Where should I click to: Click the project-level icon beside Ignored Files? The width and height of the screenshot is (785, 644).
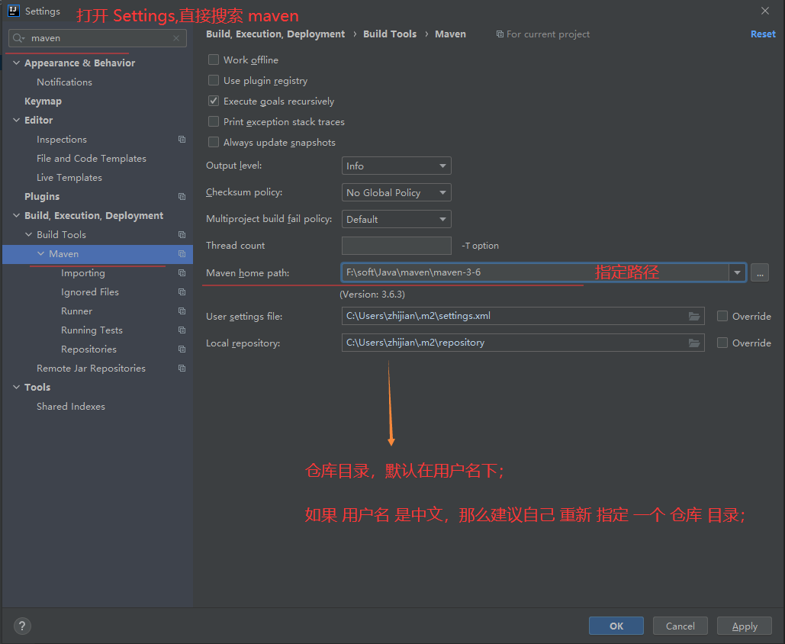pyautogui.click(x=182, y=292)
